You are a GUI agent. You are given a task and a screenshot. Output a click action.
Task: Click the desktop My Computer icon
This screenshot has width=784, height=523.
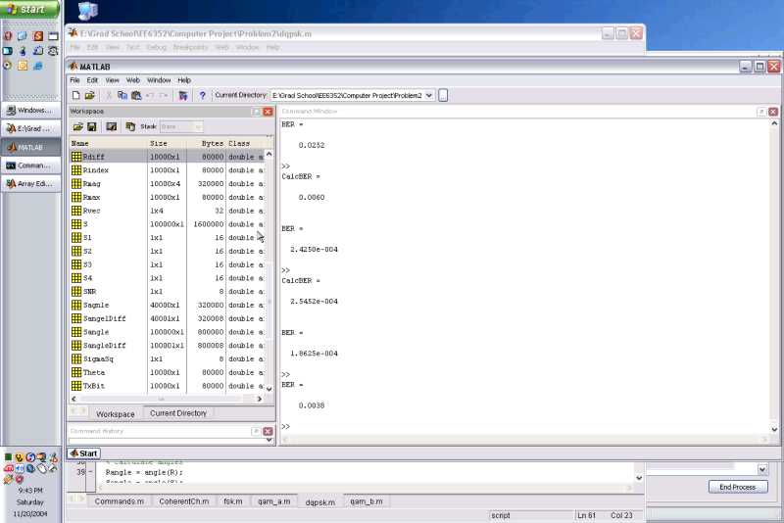coord(88,11)
